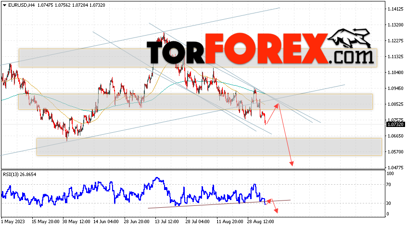Click the RSI scale value 100
Screen dimensions: 407x227
(390, 174)
